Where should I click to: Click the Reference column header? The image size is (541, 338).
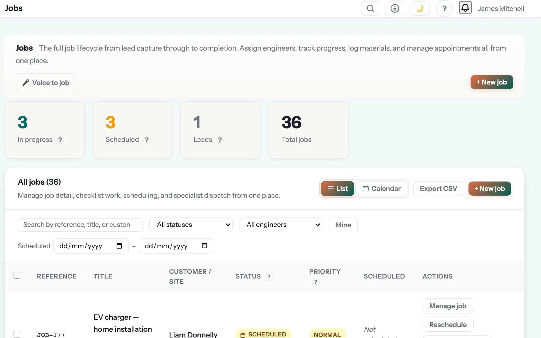57,276
